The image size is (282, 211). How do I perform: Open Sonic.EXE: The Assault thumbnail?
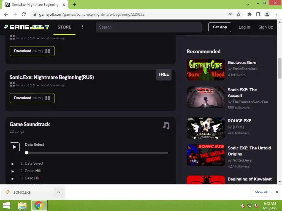[x=206, y=97]
